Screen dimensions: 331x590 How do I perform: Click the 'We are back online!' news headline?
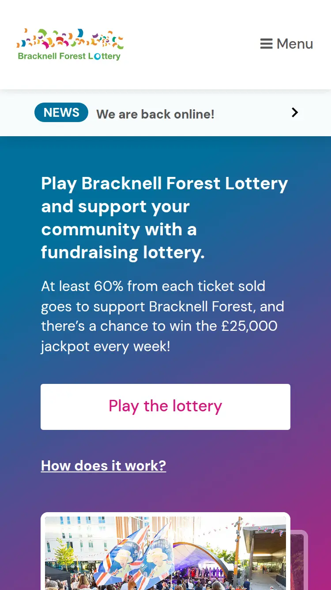(x=155, y=114)
